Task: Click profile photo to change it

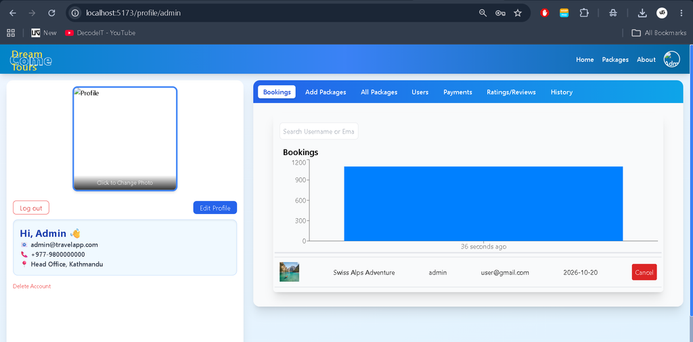Action: [x=125, y=138]
